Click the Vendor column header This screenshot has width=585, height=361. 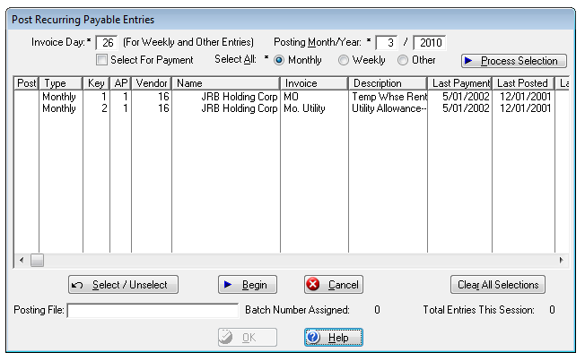pos(152,82)
